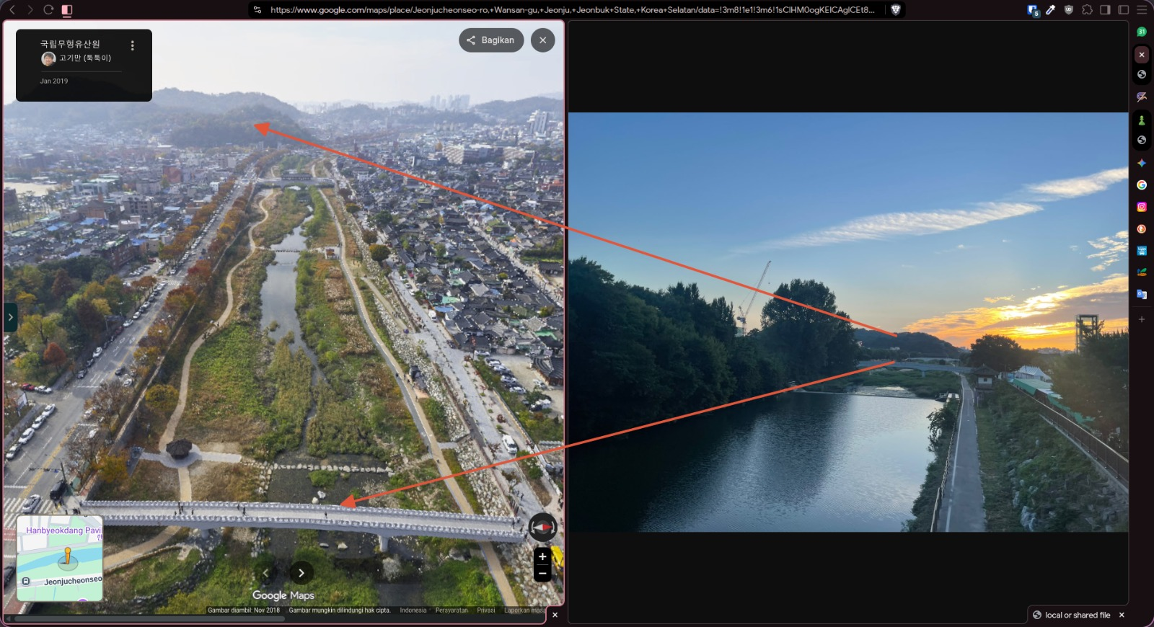
Task: Click the Street View compass
Action: (x=542, y=528)
